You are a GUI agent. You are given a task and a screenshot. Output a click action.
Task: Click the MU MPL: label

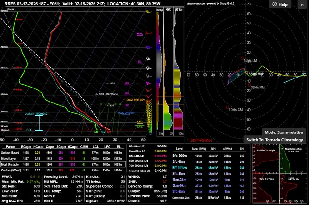pos(51,181)
